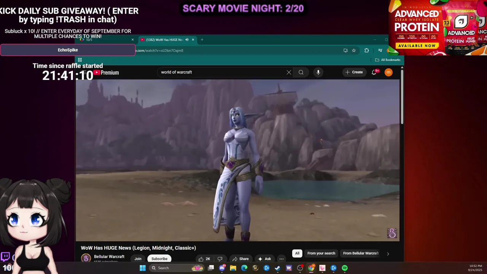Open Discord from the taskbar
The height and width of the screenshot is (274, 487).
(x=222, y=268)
